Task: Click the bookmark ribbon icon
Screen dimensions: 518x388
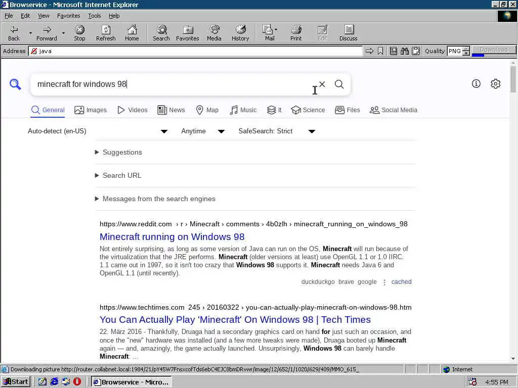Action: [x=380, y=51]
